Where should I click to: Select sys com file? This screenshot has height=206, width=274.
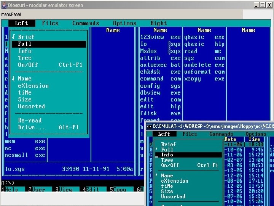(x=204, y=58)
